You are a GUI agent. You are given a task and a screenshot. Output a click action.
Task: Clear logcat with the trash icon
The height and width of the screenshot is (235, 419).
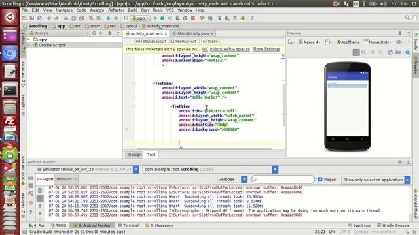[40, 190]
